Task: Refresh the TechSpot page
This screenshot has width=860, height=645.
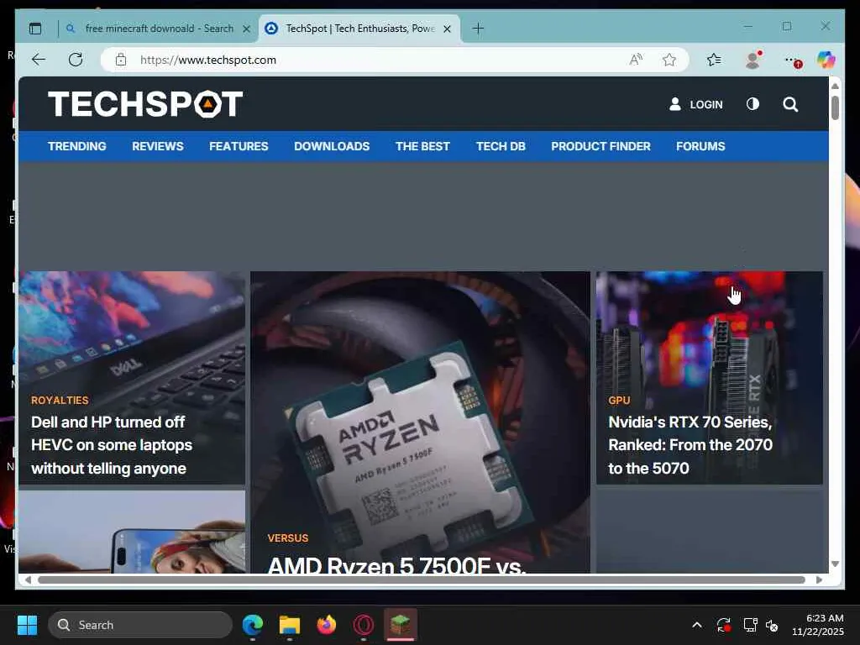Action: pos(76,60)
